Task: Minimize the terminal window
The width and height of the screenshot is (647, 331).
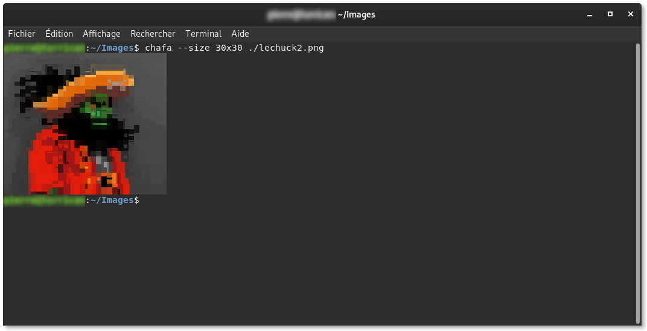Action: [x=590, y=13]
